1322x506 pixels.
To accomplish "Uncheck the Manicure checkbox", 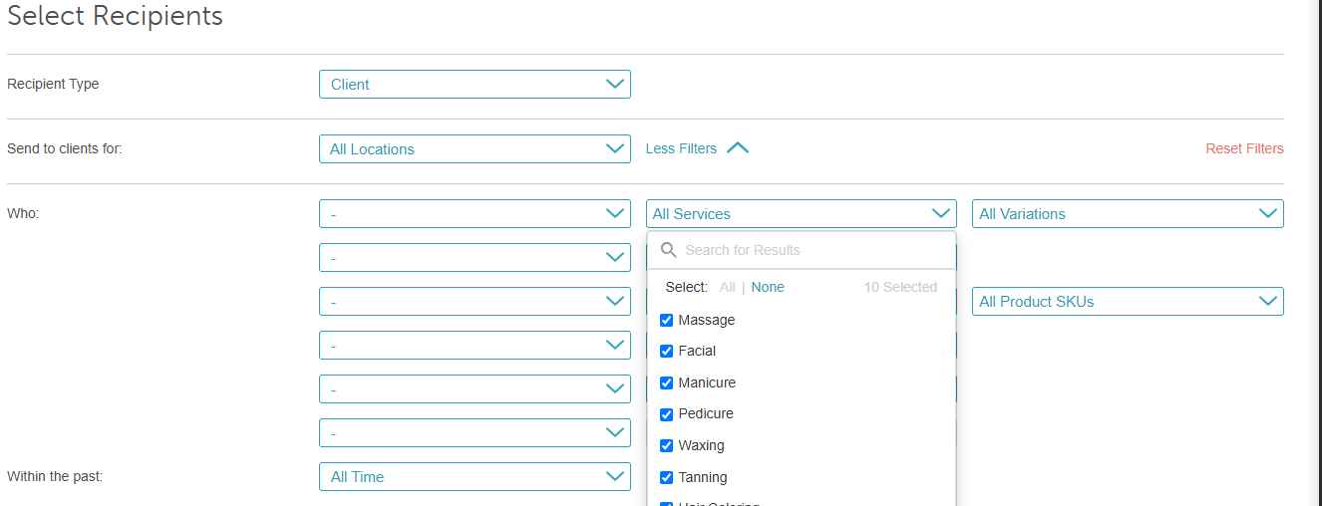I will (x=667, y=383).
